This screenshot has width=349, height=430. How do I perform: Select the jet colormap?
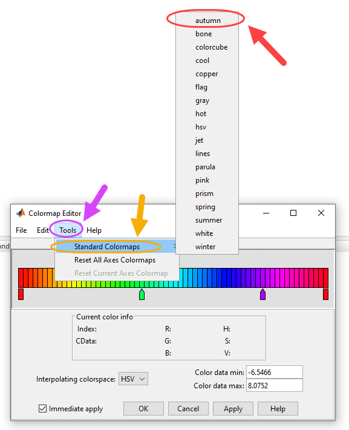point(207,140)
